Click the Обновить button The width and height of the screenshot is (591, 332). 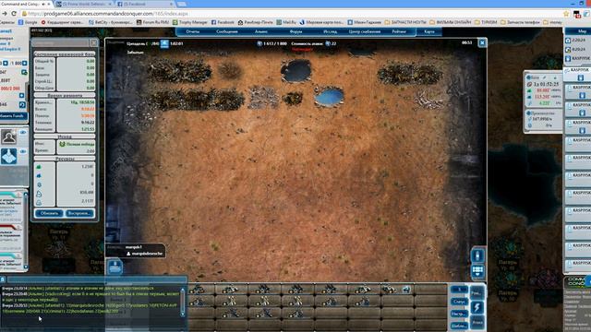click(x=49, y=213)
